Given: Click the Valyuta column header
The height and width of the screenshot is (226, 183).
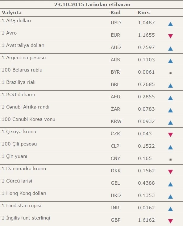Looking at the screenshot, I should (12, 13).
